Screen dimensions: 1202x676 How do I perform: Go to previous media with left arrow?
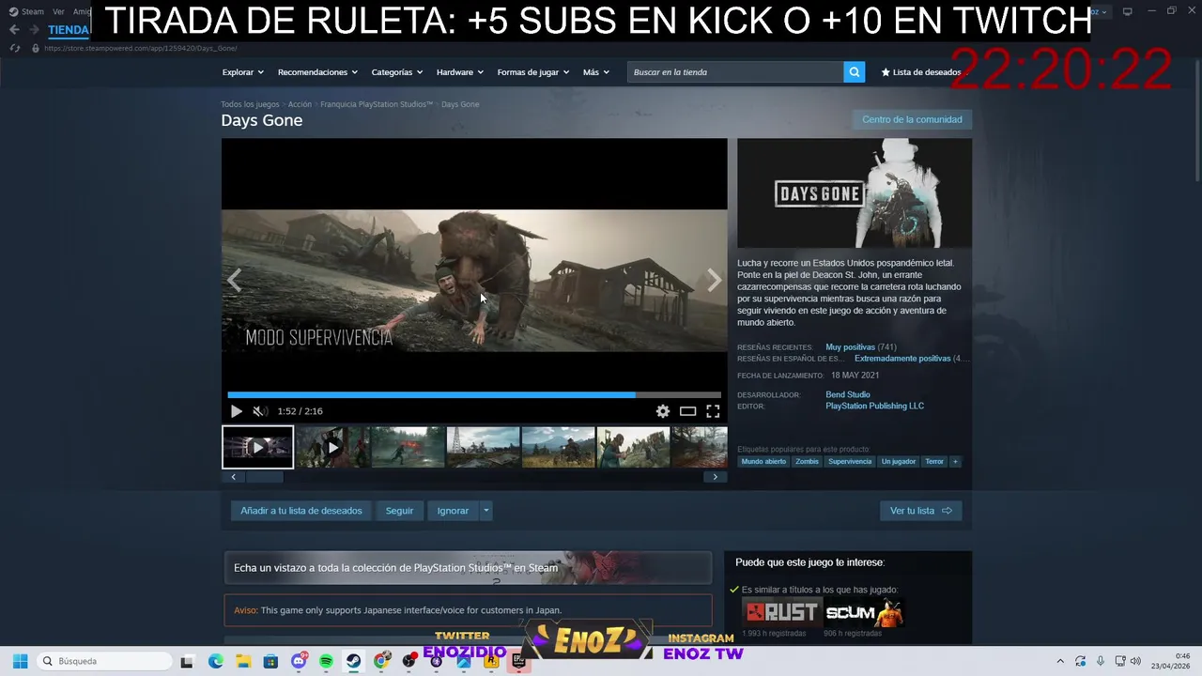click(x=235, y=280)
